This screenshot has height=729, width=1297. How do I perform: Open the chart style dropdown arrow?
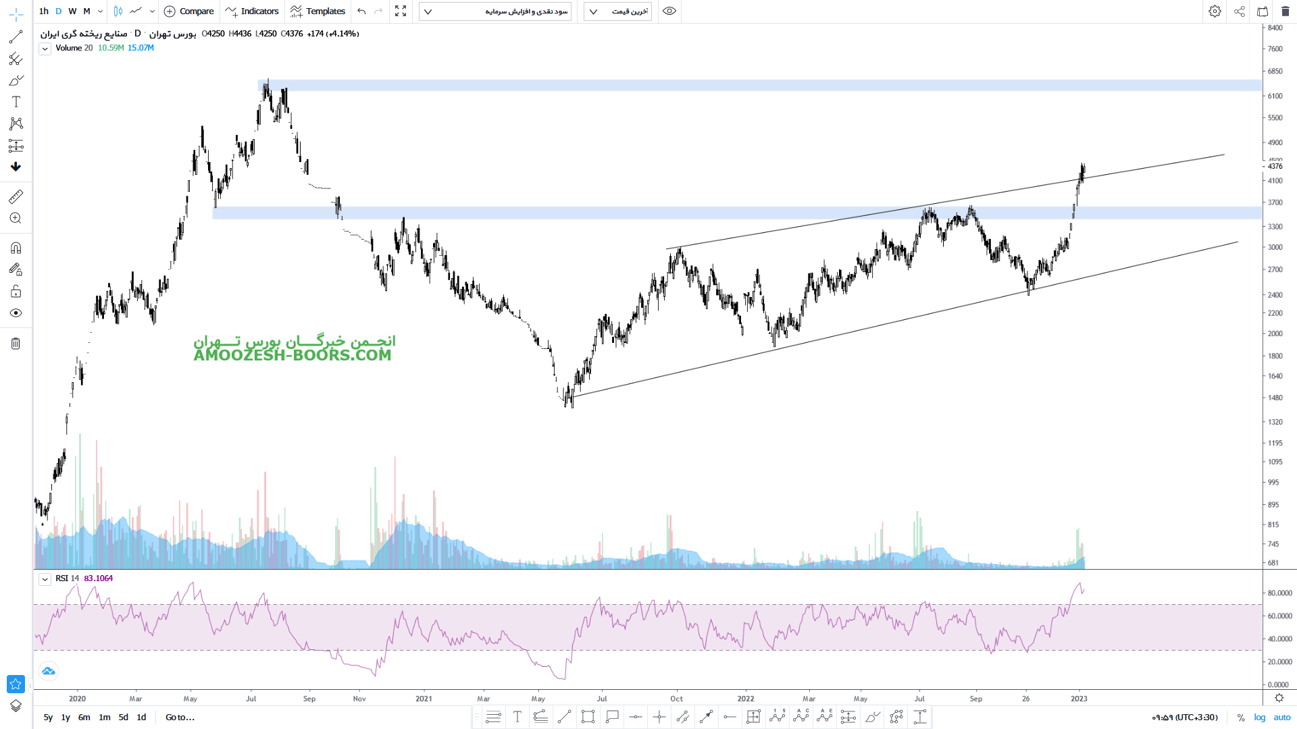click(152, 11)
